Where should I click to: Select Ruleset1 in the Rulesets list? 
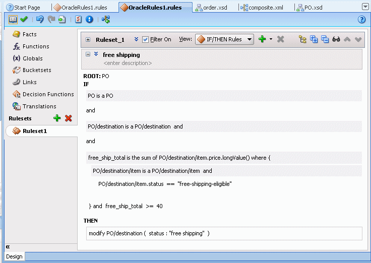(34, 131)
